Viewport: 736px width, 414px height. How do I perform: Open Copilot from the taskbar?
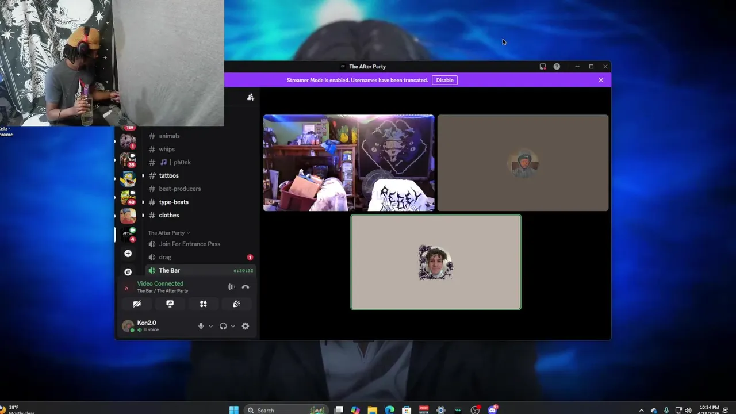coord(355,410)
